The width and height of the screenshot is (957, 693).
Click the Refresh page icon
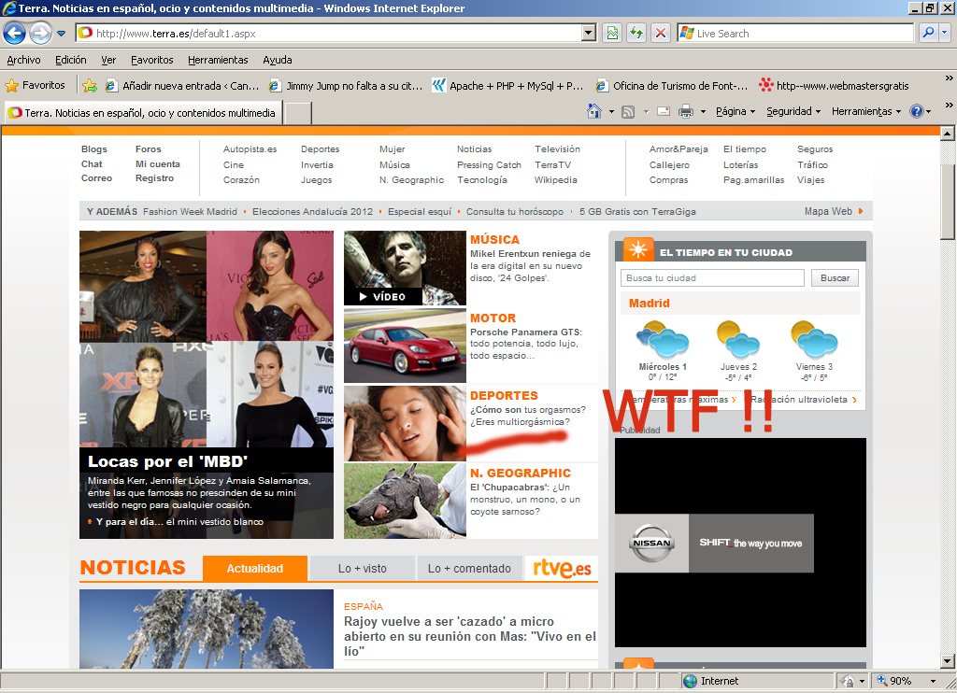click(636, 33)
